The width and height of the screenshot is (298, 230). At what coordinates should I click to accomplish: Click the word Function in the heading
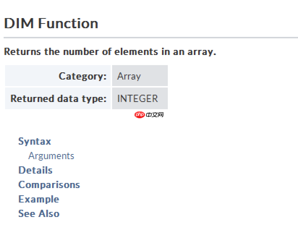(x=68, y=24)
